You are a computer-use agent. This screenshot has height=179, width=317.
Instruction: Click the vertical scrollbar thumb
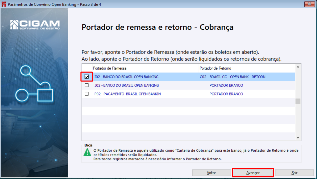[298, 101]
